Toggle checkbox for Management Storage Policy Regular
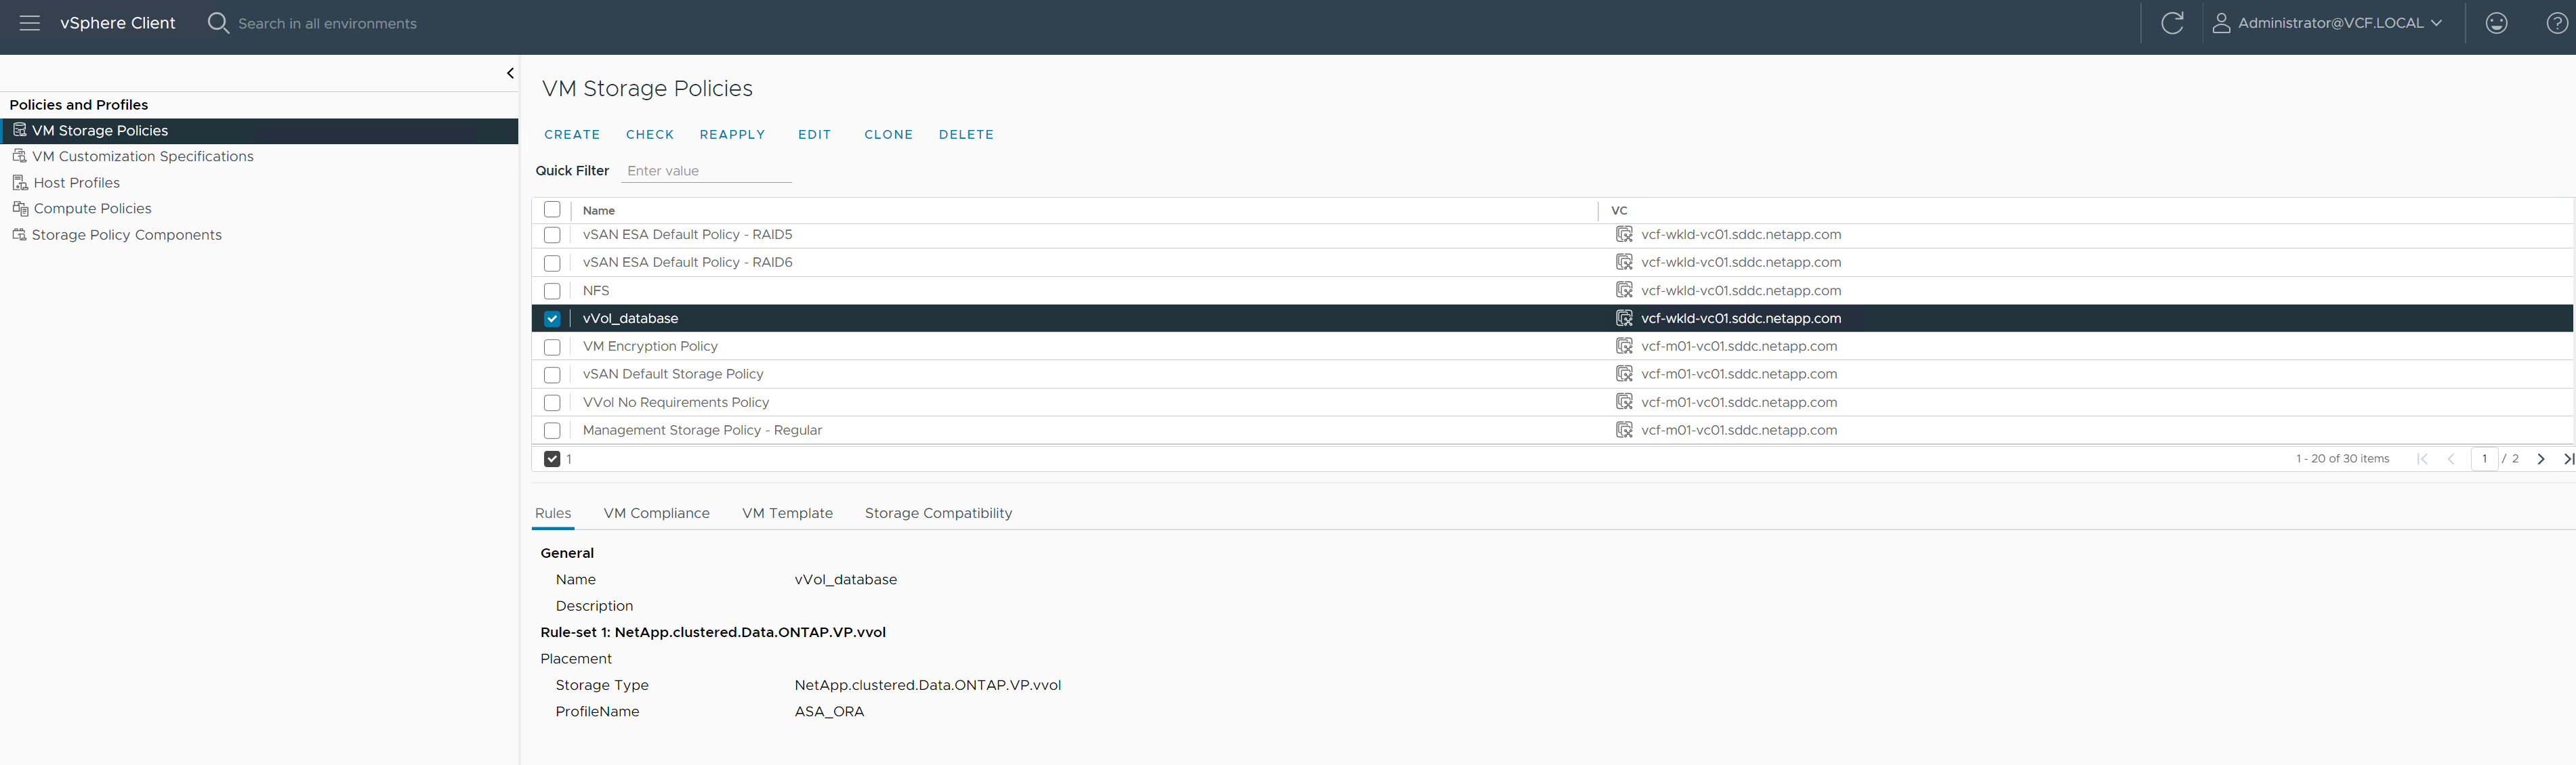 point(554,430)
